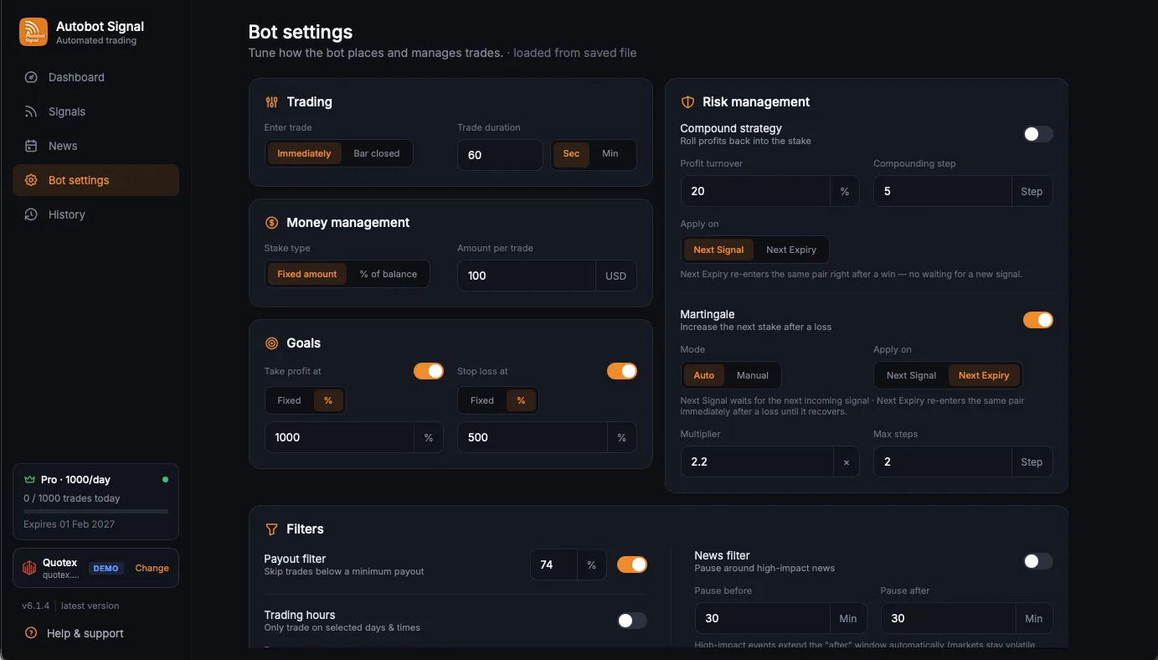Click the Goals target icon
Image resolution: width=1158 pixels, height=660 pixels.
[x=271, y=343]
